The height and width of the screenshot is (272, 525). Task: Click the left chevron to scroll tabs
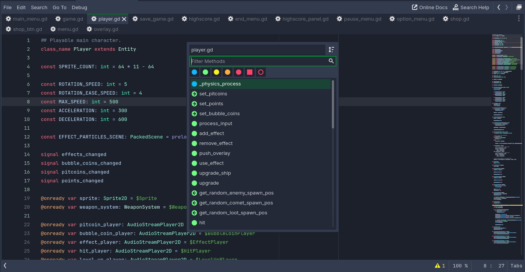[499, 7]
